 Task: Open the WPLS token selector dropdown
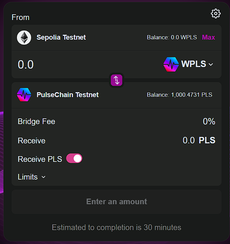click(x=188, y=64)
